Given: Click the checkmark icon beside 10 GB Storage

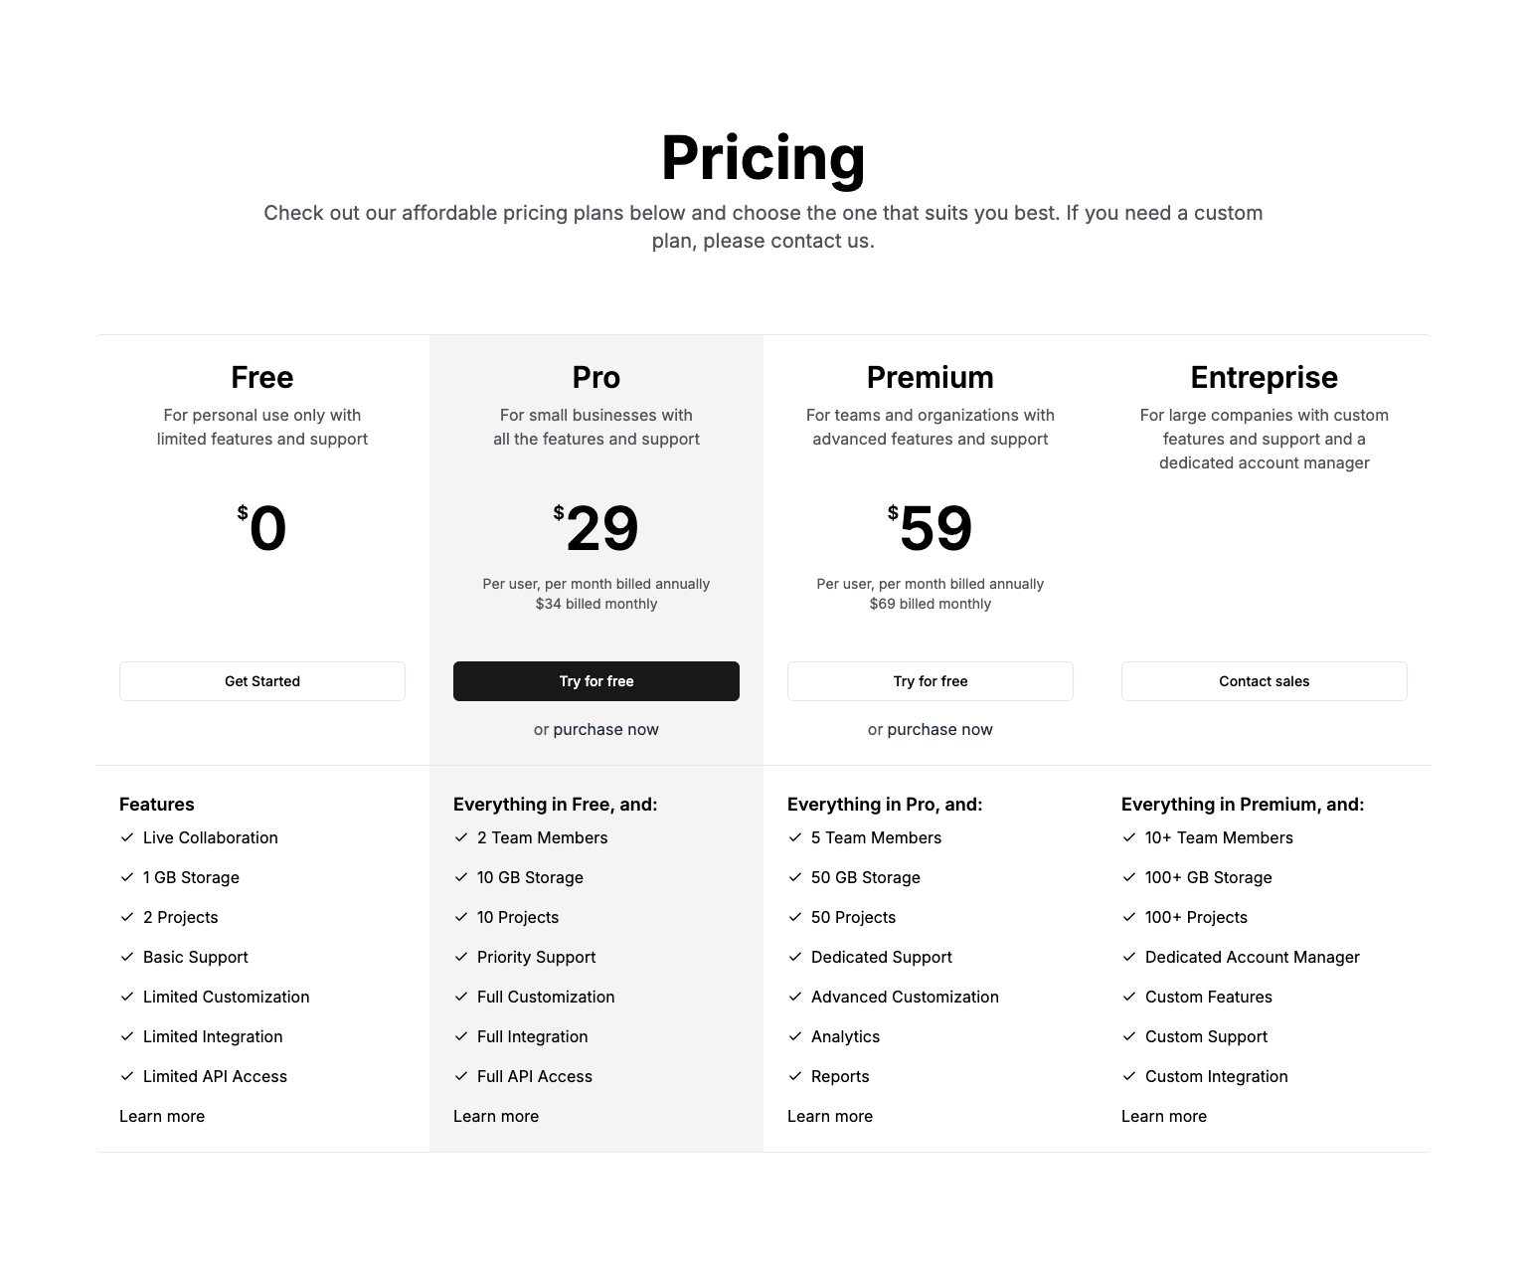Looking at the screenshot, I should tap(461, 877).
